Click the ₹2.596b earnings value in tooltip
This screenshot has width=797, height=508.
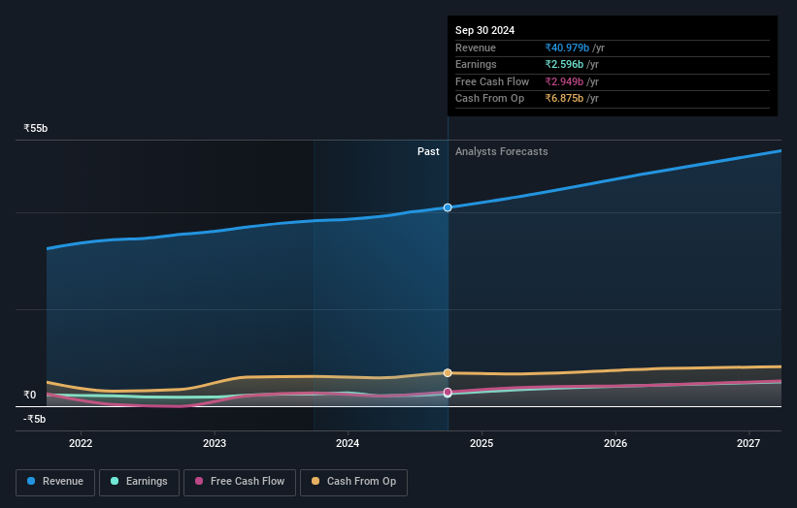click(564, 64)
